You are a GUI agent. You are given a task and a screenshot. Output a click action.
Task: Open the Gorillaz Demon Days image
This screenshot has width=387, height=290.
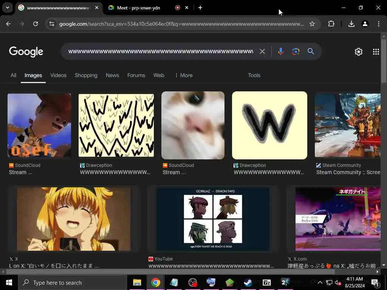[213, 219]
